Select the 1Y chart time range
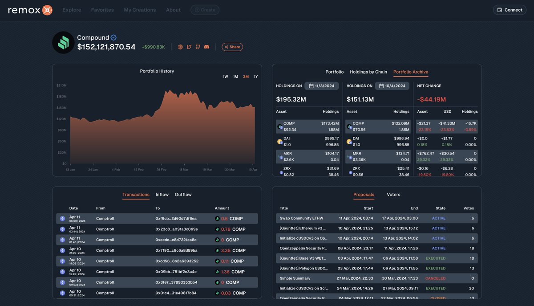The width and height of the screenshot is (534, 306). pos(255,77)
